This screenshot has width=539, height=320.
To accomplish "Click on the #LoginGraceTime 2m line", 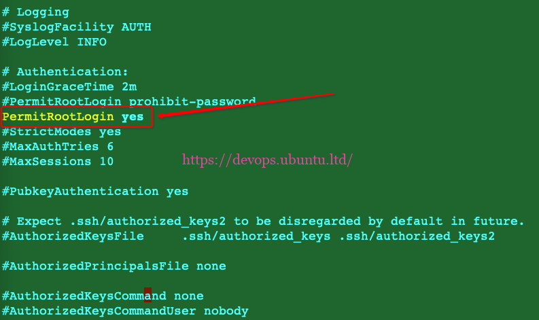I will click(69, 87).
